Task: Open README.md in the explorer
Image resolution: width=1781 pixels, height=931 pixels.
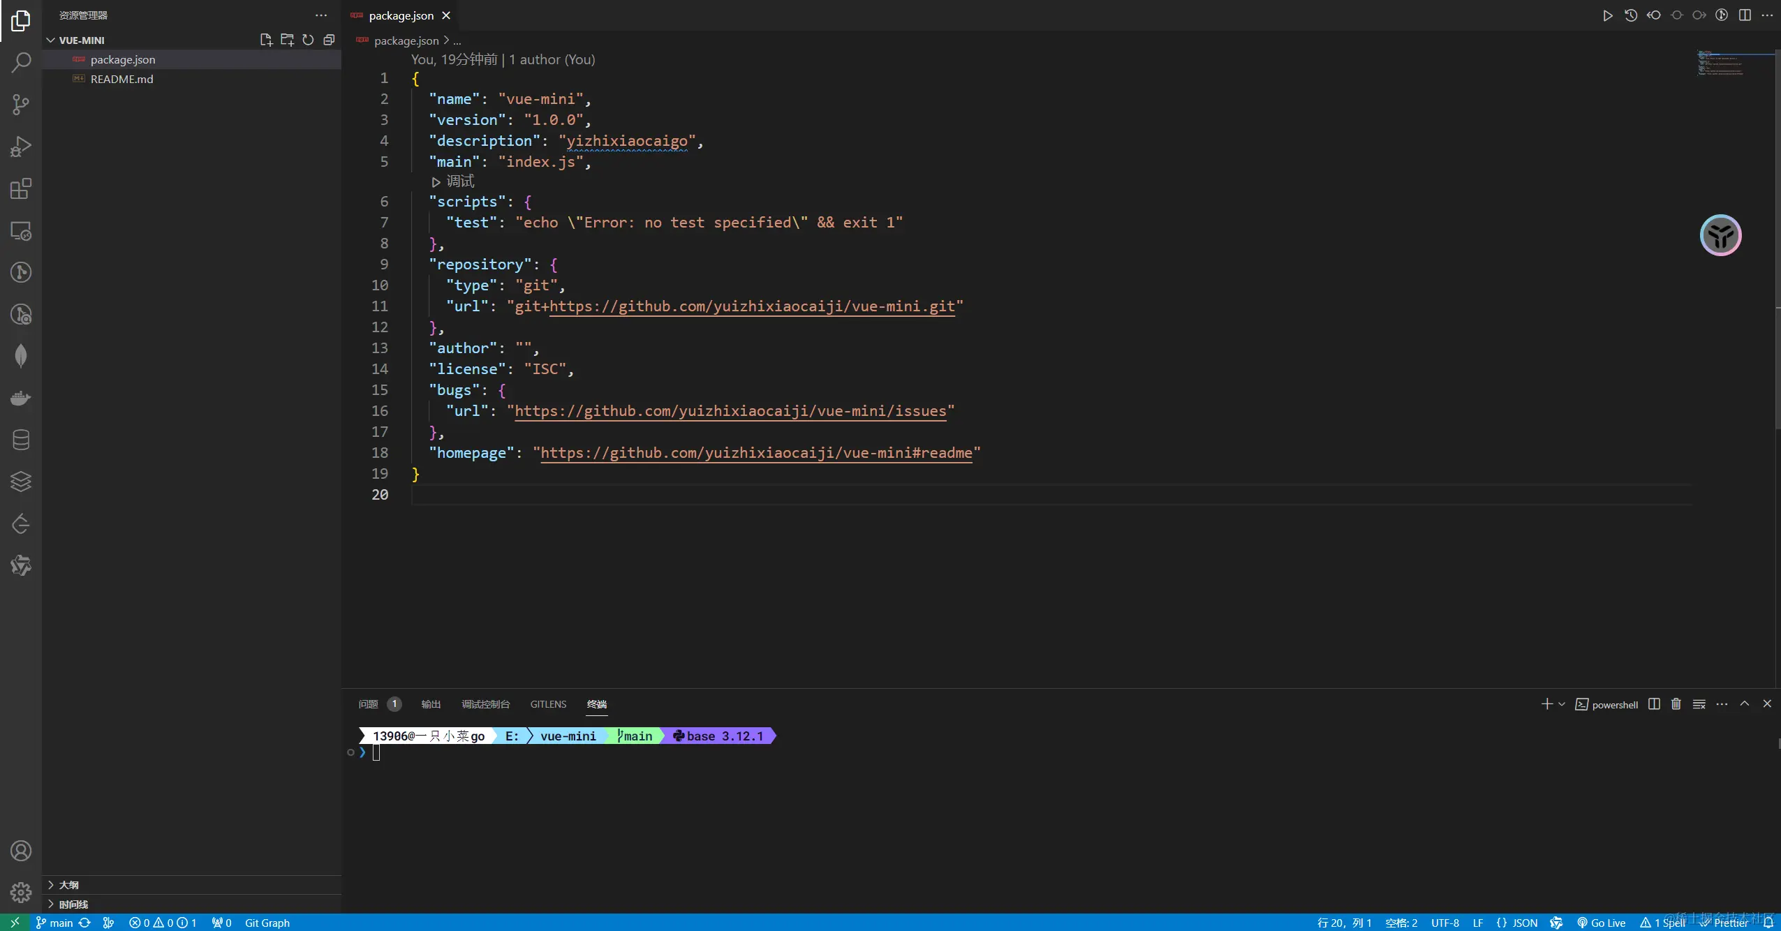Action: tap(121, 79)
